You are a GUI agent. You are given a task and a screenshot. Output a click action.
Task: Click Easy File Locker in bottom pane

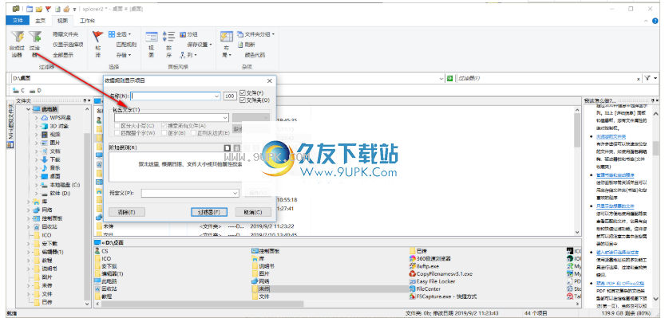[x=432, y=281]
